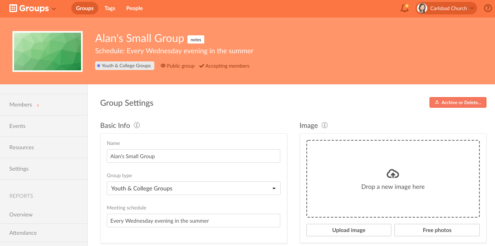Click the green group header image thumbnail

pos(48,52)
